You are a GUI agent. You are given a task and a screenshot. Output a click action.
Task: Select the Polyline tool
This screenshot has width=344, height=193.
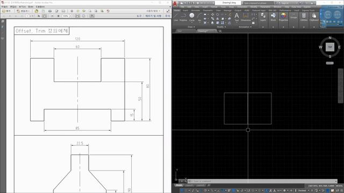coord(183,17)
